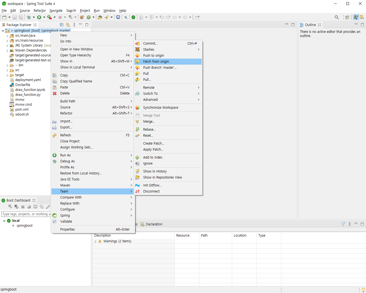Click the green Boot Dashboard toolbar icon
This screenshot has width=366, height=293.
point(133,17)
